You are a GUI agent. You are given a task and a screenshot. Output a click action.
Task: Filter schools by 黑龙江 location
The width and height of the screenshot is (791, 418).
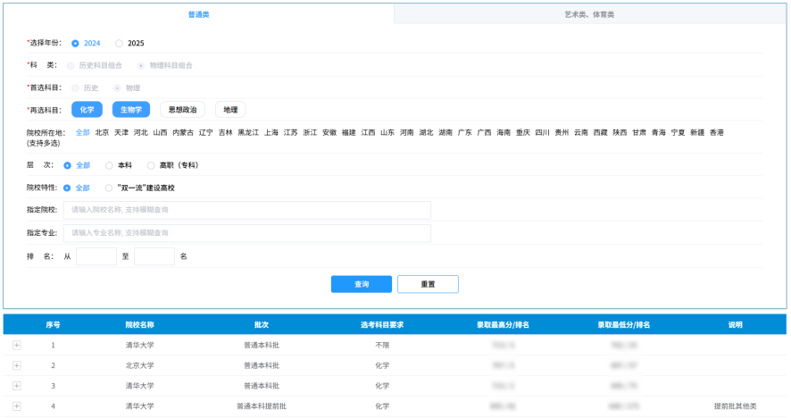click(x=248, y=132)
